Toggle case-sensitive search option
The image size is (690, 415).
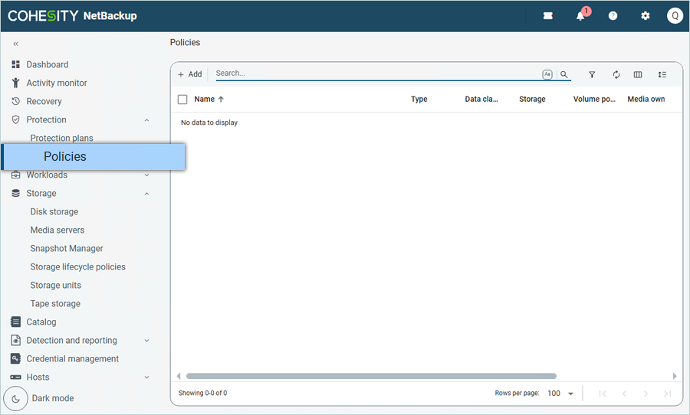[547, 75]
